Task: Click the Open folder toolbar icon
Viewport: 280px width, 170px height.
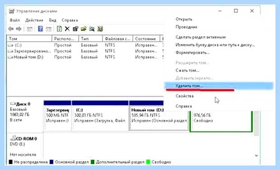Action: click(x=84, y=29)
